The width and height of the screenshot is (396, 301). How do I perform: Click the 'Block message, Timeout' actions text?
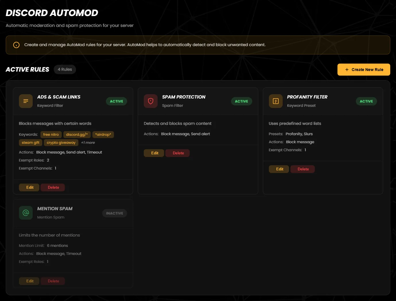click(59, 254)
